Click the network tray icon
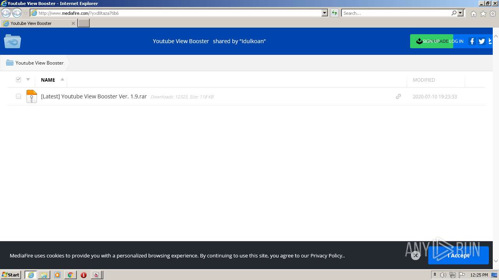 pos(453,275)
